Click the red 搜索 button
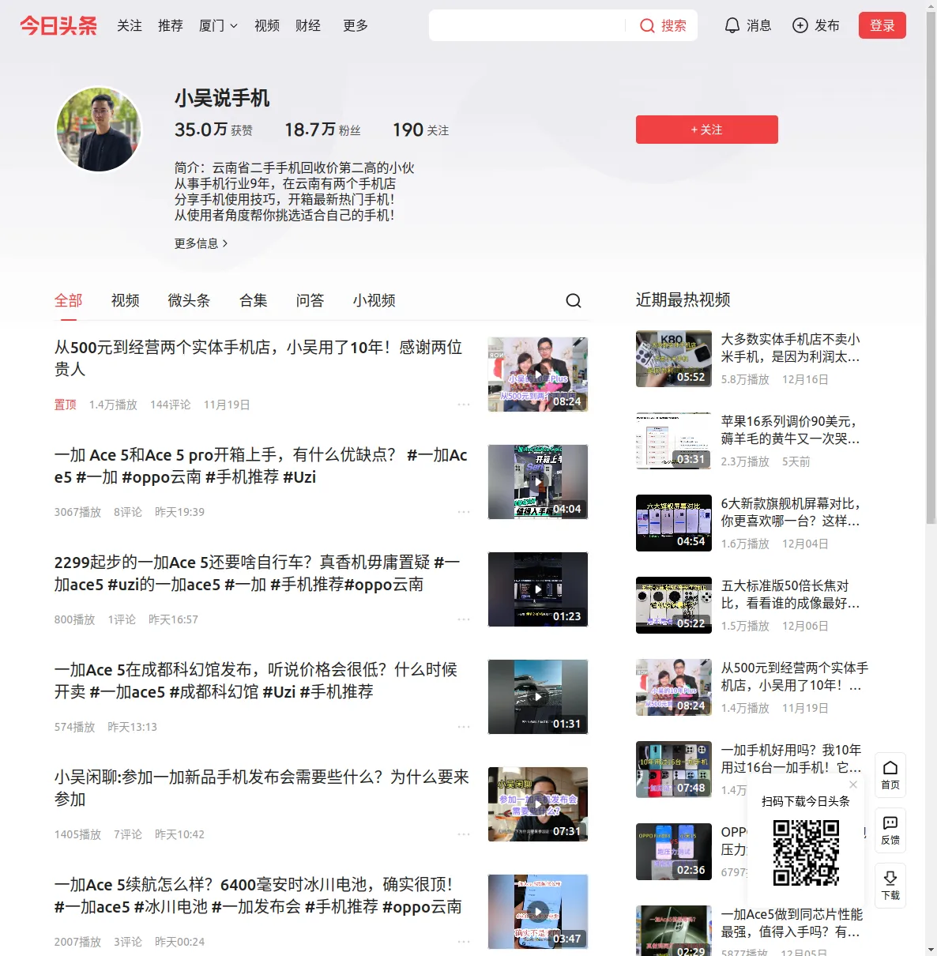 pos(663,25)
